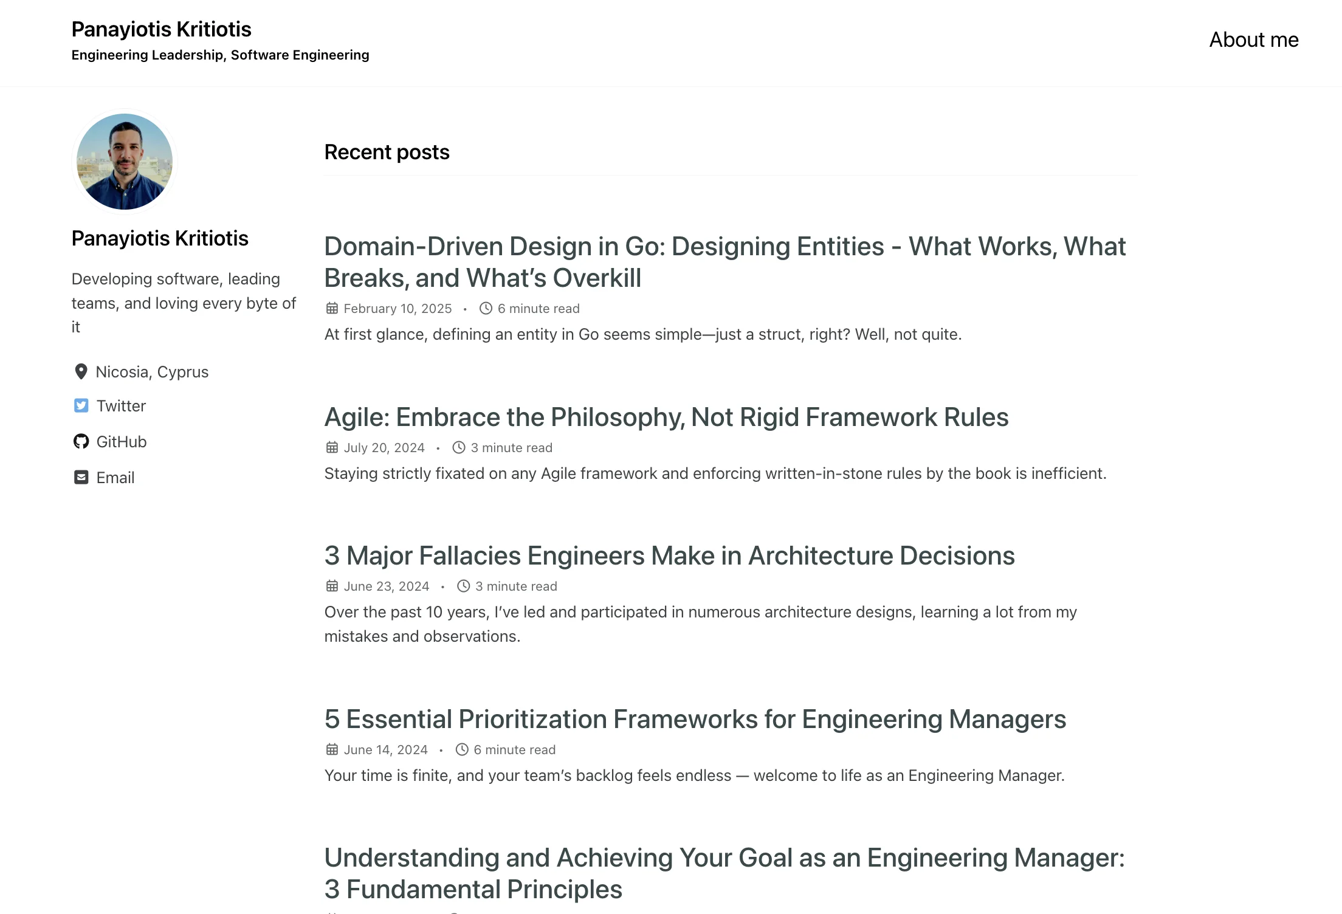Open the Domain-Driven Design in Go post
The height and width of the screenshot is (914, 1342).
pyautogui.click(x=725, y=263)
